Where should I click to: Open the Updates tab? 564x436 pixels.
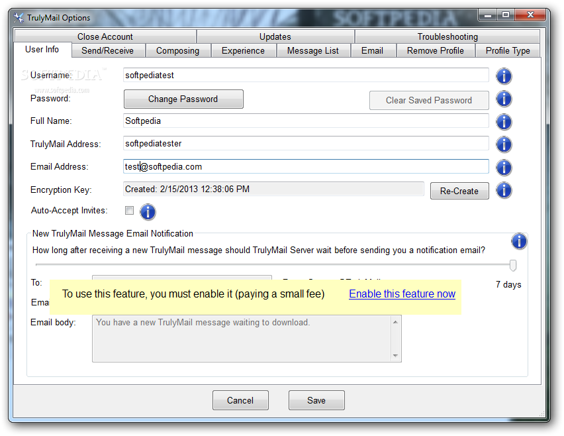[275, 36]
